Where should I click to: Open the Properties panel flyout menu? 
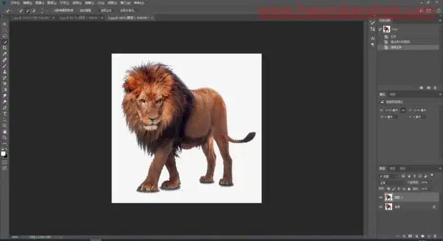440,95
